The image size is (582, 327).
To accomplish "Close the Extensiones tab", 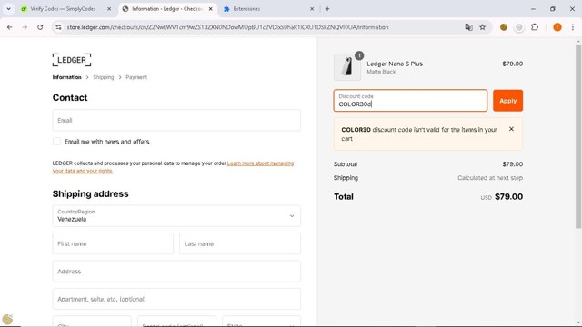I will pos(312,8).
